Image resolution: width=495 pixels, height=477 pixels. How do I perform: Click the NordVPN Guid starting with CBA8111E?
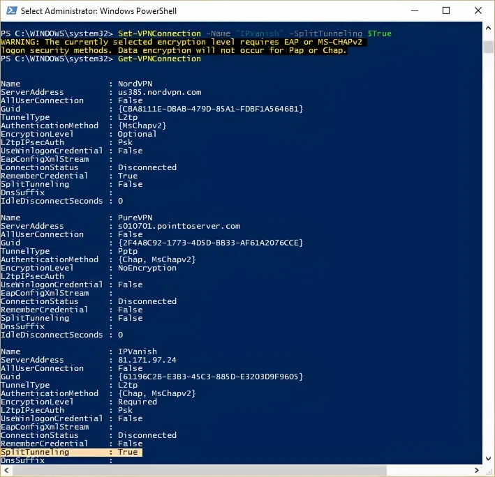tap(211, 109)
